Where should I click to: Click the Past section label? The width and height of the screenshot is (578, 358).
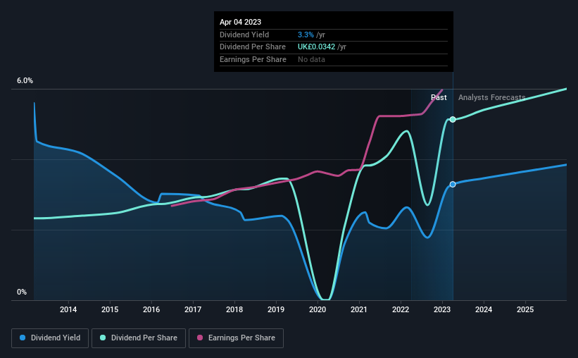tap(439, 97)
